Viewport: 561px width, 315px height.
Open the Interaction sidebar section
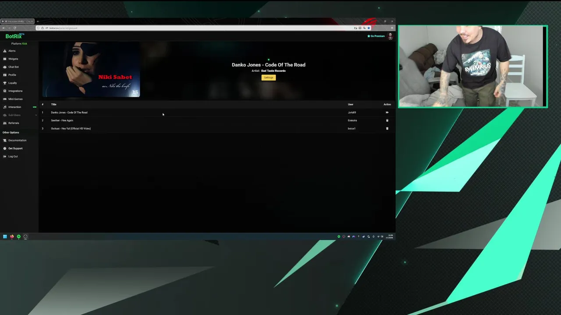coord(14,107)
